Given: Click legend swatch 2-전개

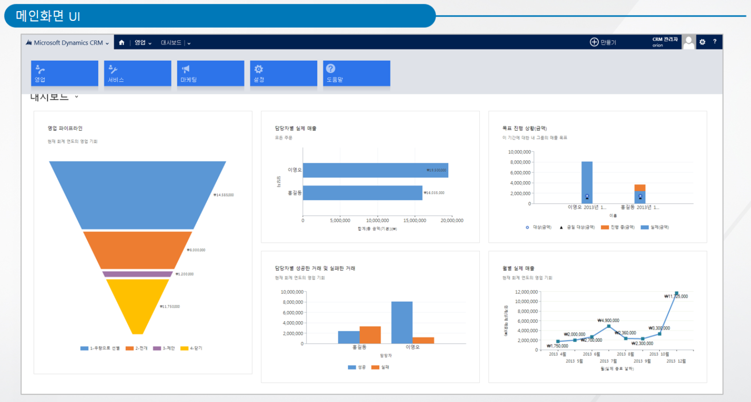Looking at the screenshot, I should pos(129,348).
